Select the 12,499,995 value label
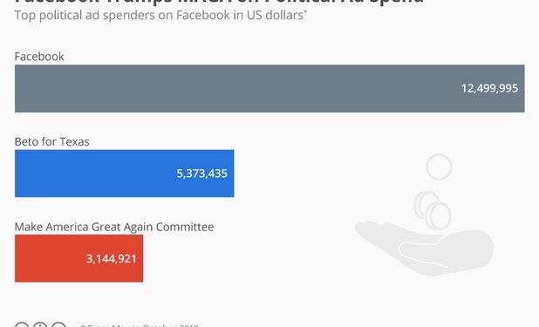Screen dimensions: 539x327 pos(489,88)
